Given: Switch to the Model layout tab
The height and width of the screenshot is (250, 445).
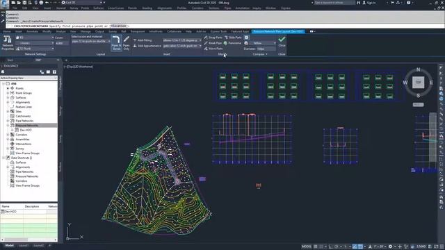Looking at the screenshot, I should [9, 245].
